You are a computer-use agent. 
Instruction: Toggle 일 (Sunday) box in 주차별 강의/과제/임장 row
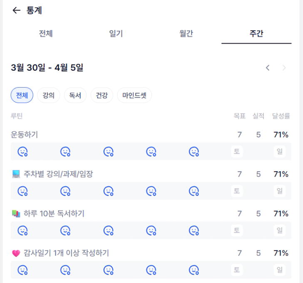tap(280, 191)
